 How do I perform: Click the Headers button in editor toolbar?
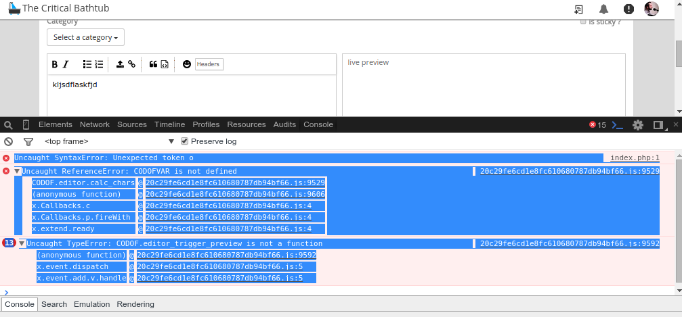[x=209, y=64]
